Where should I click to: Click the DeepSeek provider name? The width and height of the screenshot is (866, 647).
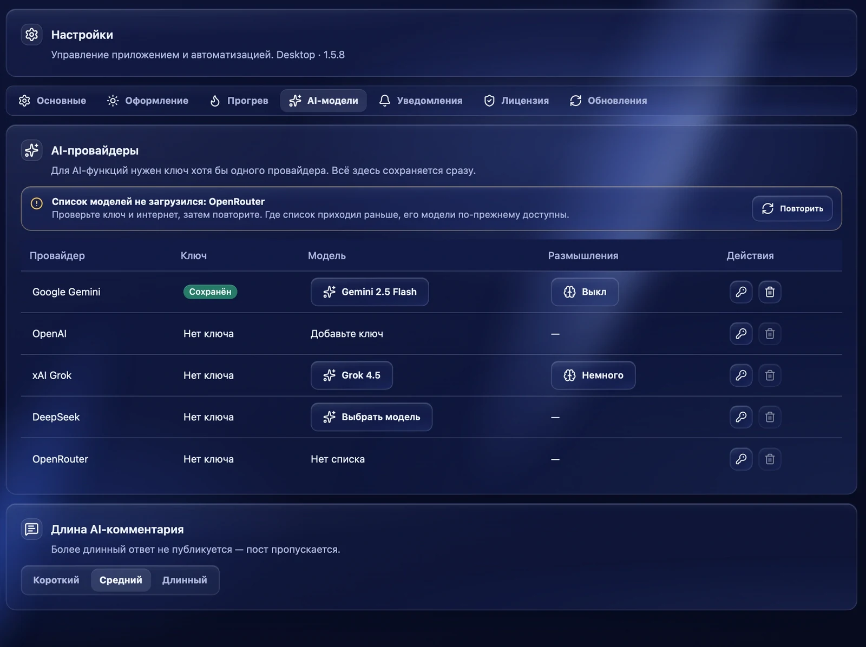(56, 417)
